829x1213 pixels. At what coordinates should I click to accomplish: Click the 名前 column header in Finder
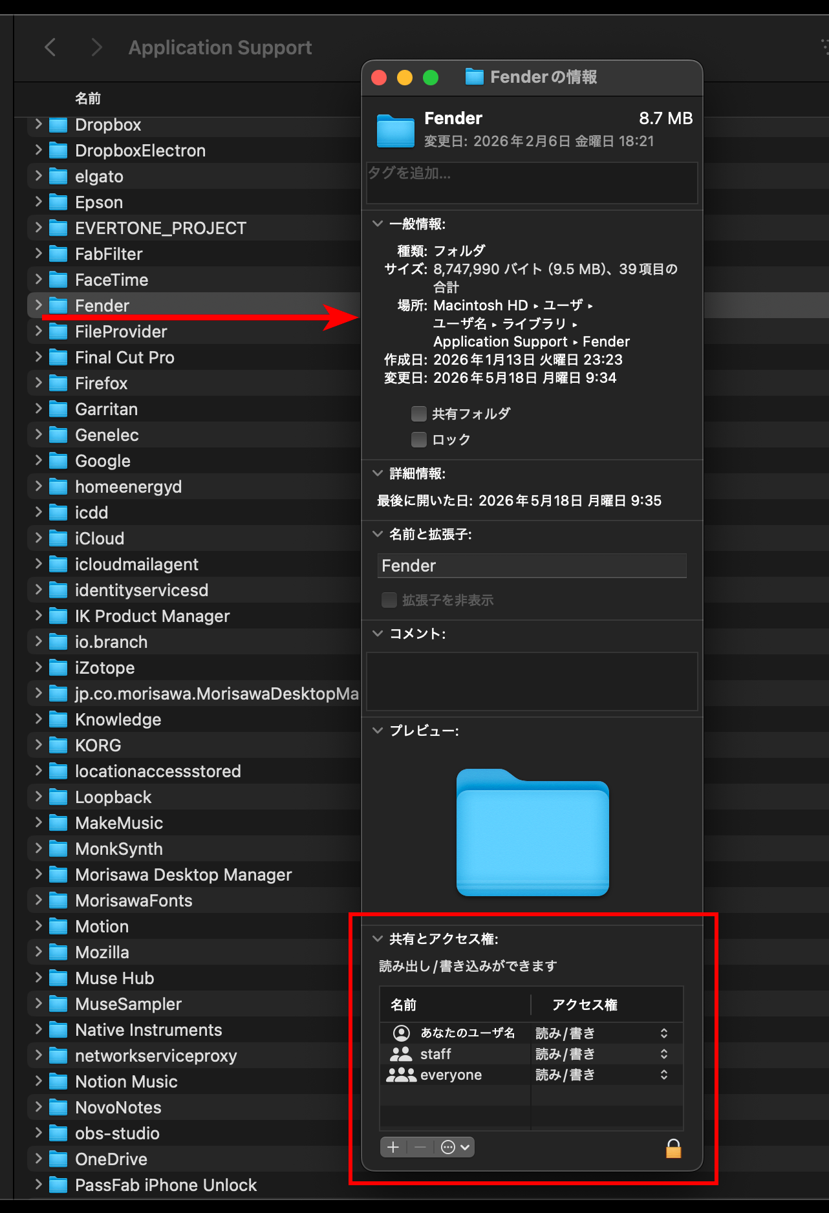pos(88,98)
